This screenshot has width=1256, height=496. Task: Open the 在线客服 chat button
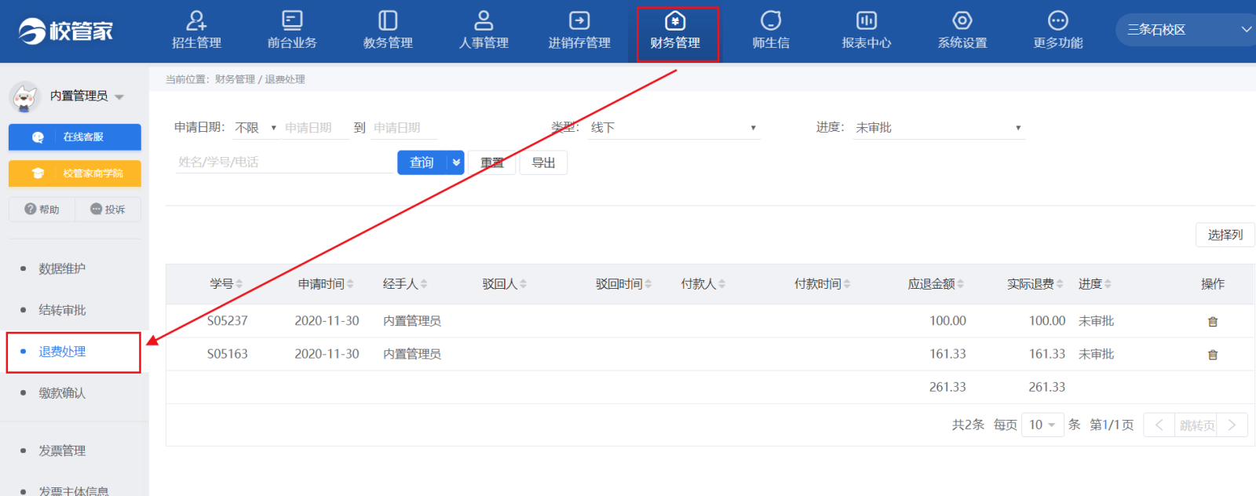(x=75, y=137)
